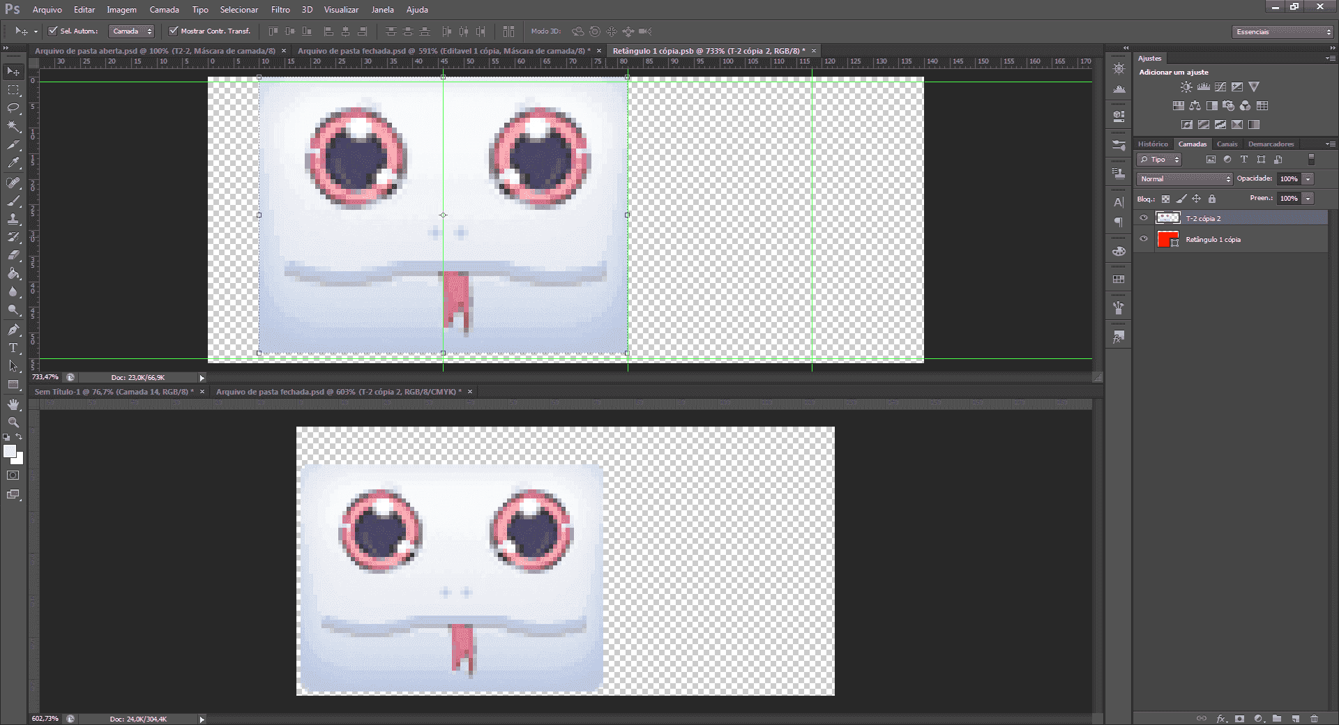The width and height of the screenshot is (1339, 725).
Task: Select the Rectangular Marquee tool
Action: click(13, 90)
